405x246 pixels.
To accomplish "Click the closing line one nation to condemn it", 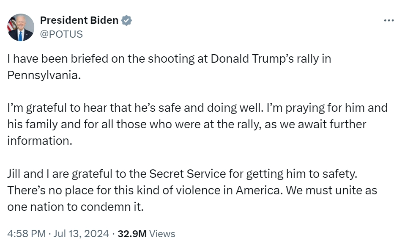I will [75, 207].
